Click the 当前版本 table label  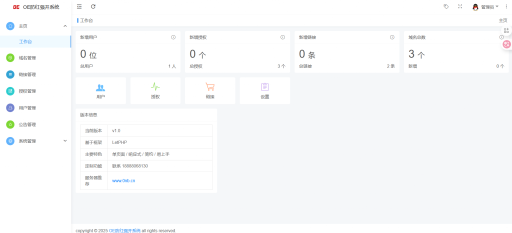click(93, 130)
